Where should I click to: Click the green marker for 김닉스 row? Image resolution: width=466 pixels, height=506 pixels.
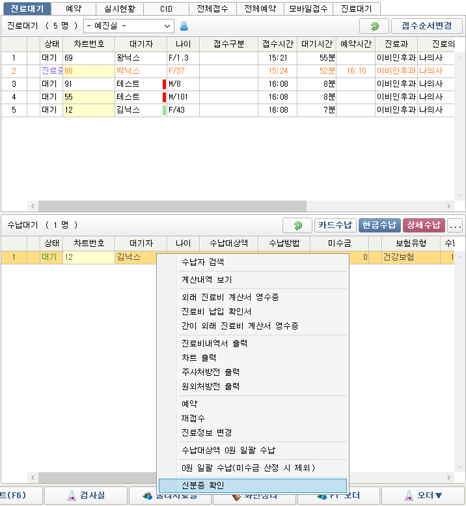click(x=165, y=110)
